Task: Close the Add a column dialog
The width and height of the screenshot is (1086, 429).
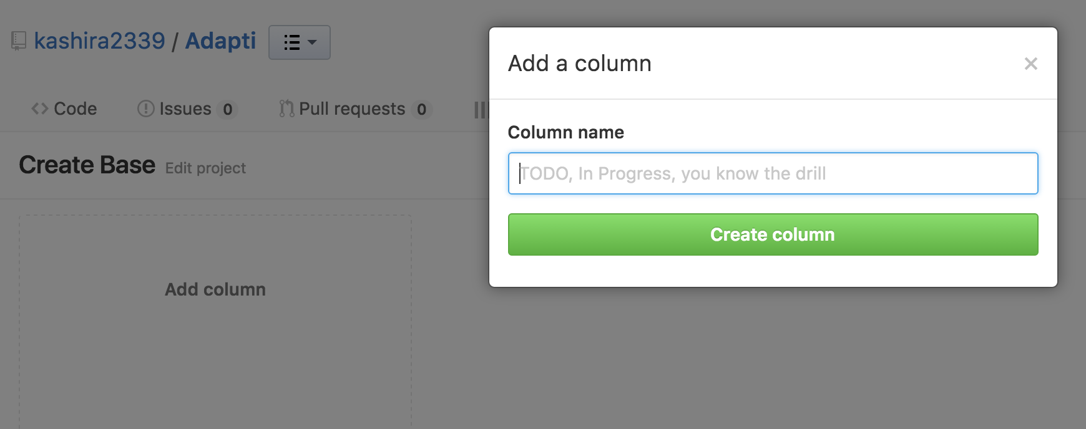Action: click(1030, 64)
